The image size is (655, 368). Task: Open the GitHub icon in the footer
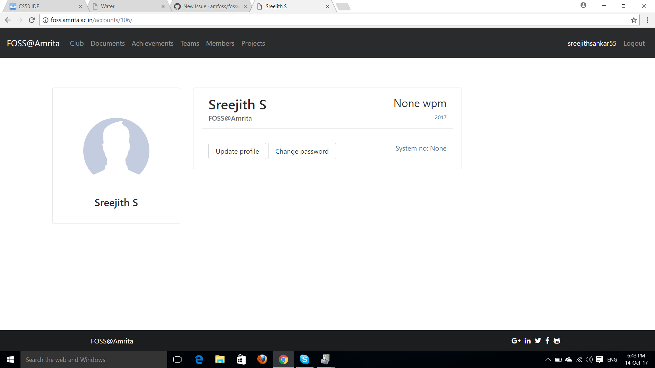(x=557, y=340)
